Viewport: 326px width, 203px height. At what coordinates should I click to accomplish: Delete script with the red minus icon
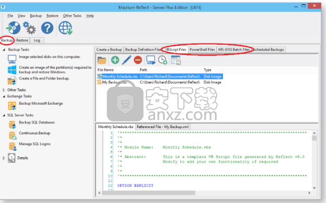138,60
